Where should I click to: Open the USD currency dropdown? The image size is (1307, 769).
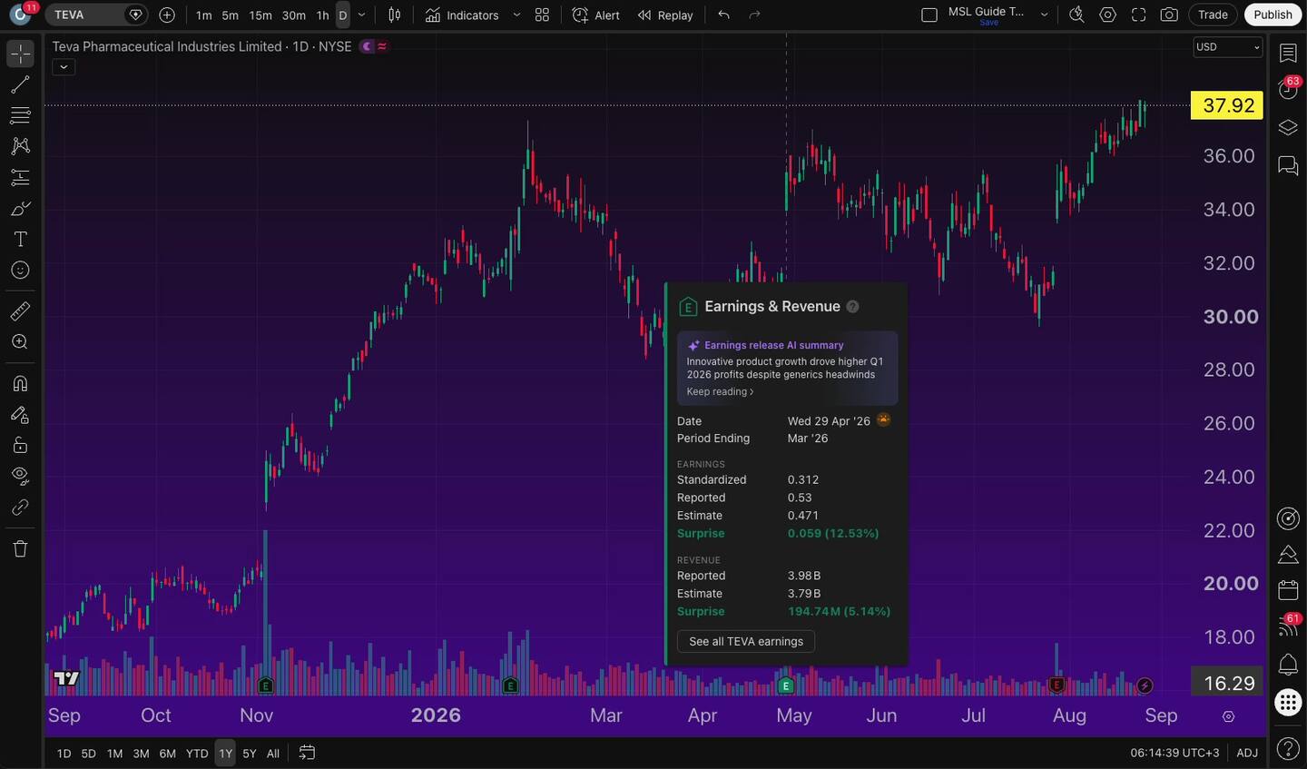(x=1227, y=47)
